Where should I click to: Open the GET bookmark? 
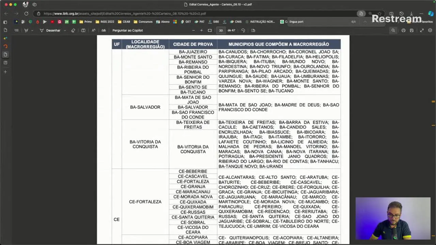[186, 22]
